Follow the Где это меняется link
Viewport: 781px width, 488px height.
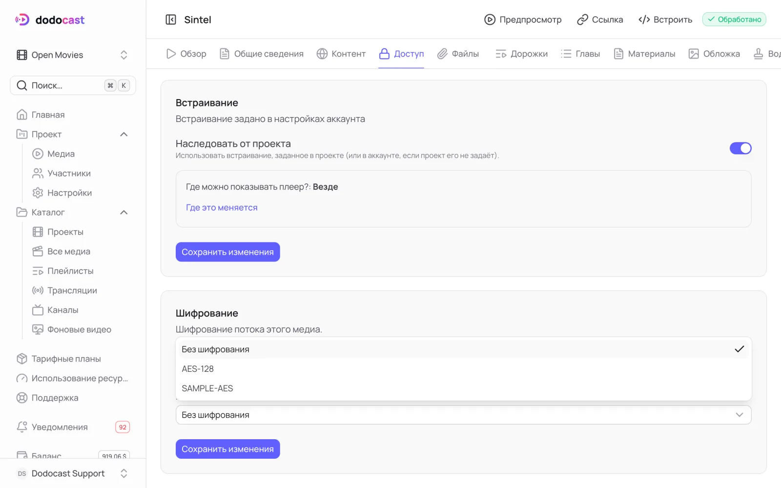pos(222,207)
